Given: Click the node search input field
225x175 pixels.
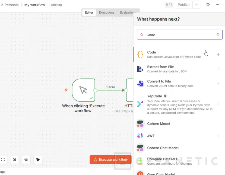Looking at the screenshot, I should tap(180, 35).
